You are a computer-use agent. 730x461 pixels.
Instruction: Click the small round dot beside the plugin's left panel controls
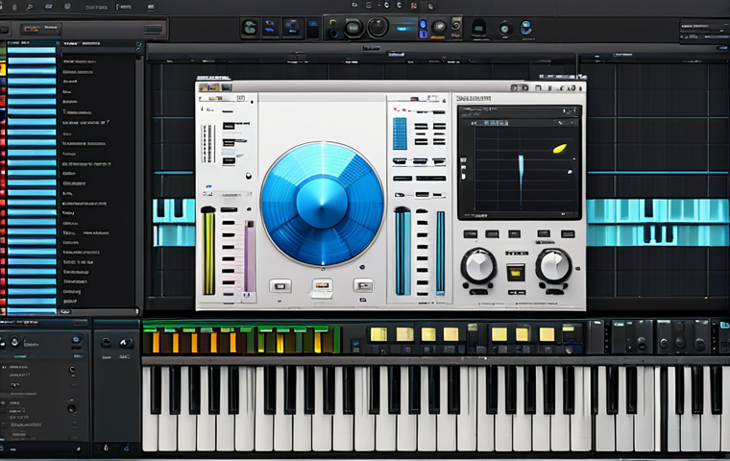[249, 176]
